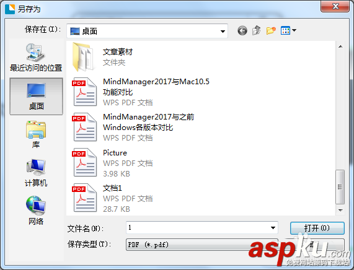
Task: Go up one folder level
Action: pyautogui.click(x=257, y=30)
